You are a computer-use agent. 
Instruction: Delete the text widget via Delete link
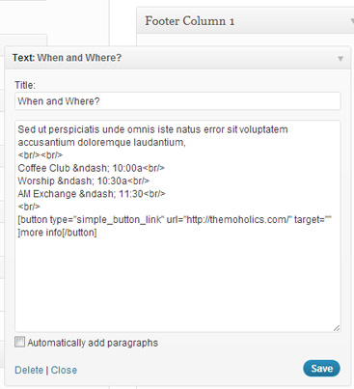pyautogui.click(x=29, y=370)
